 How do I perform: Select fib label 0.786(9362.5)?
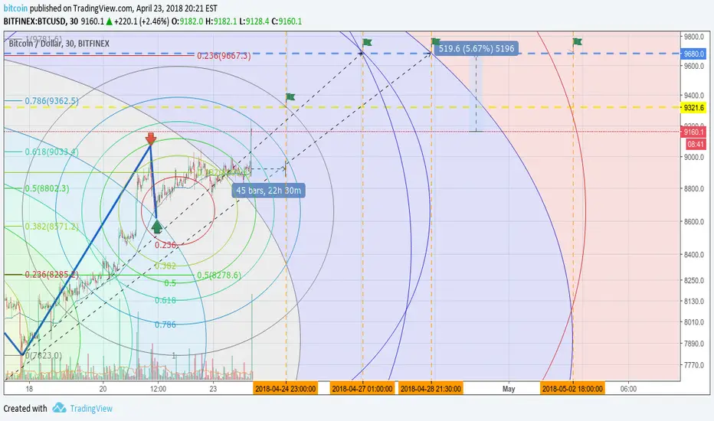[x=51, y=101]
